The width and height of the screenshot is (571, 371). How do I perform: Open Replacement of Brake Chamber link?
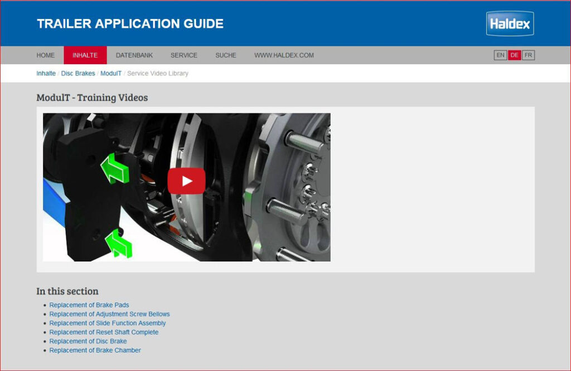95,350
